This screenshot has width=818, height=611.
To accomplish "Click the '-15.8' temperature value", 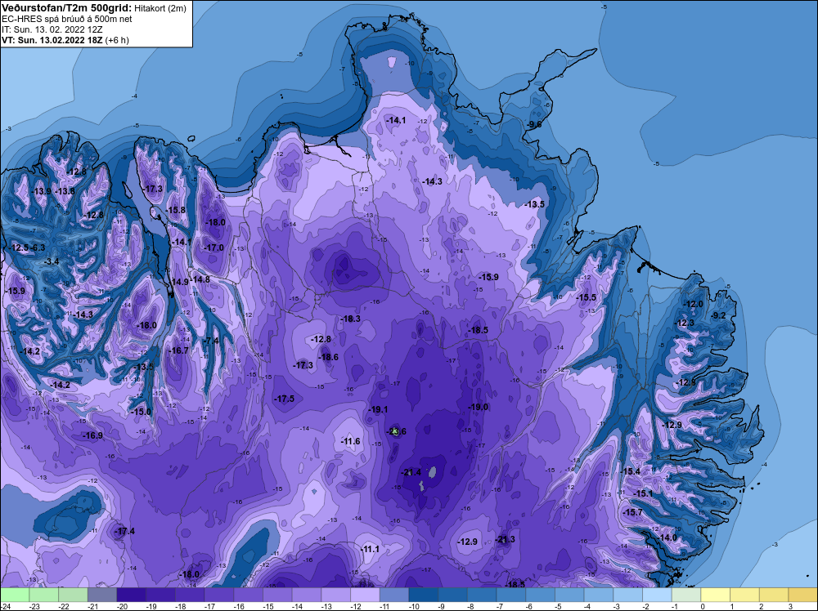I will click(x=177, y=210).
